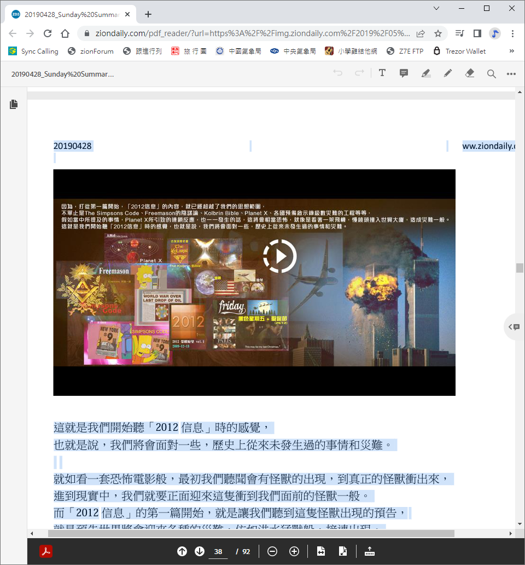Image resolution: width=525 pixels, height=565 pixels.
Task: Show more bookmarks via double chevron
Action: tap(512, 51)
